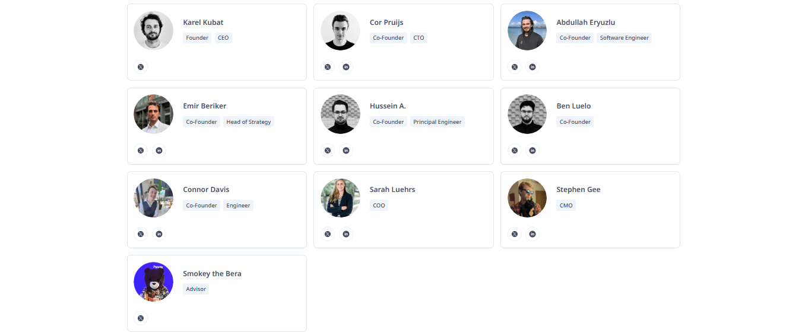Click Smokey the Bera's X icon
Image resolution: width=802 pixels, height=336 pixels.
coord(141,318)
